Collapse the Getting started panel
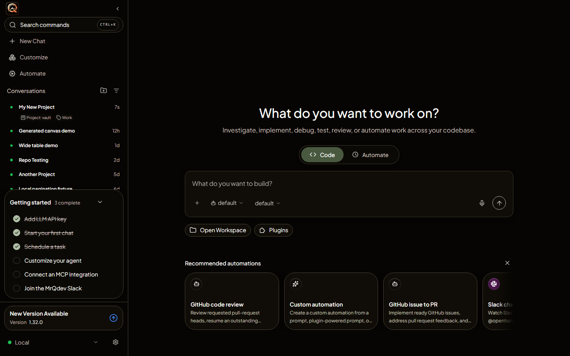This screenshot has height=356, width=570. 100,202
